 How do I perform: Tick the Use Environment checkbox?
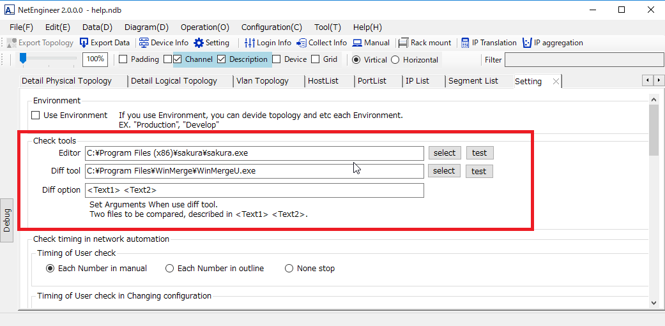[36, 115]
